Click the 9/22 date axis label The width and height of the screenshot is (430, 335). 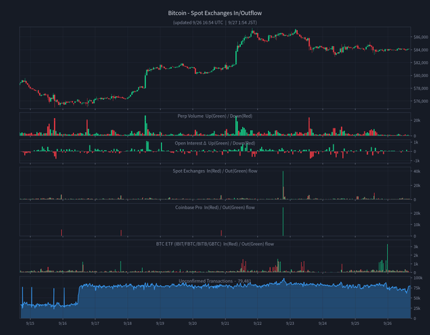(257, 323)
